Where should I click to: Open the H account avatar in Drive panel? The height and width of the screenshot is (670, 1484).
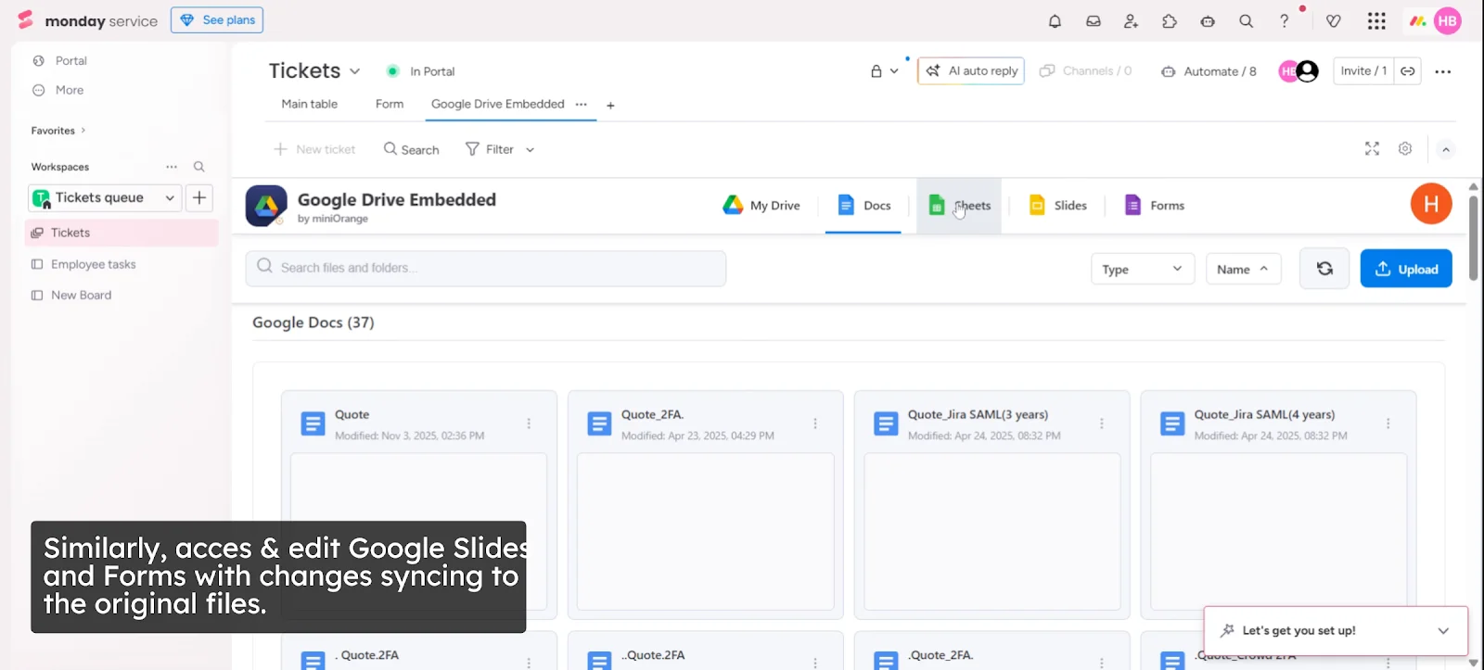click(x=1431, y=204)
